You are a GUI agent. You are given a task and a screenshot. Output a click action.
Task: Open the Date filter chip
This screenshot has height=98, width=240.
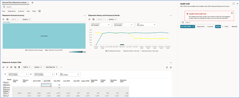coord(28,11)
